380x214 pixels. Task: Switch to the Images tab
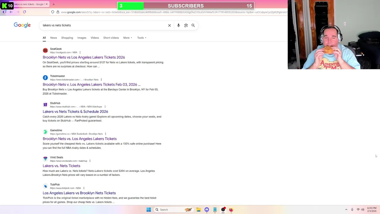pos(82,38)
